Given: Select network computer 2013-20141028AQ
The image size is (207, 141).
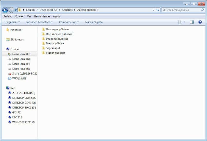Looking at the screenshot, I should (x=21, y=93).
